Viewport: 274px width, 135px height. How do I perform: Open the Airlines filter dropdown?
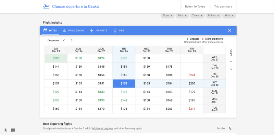click(x=213, y=15)
